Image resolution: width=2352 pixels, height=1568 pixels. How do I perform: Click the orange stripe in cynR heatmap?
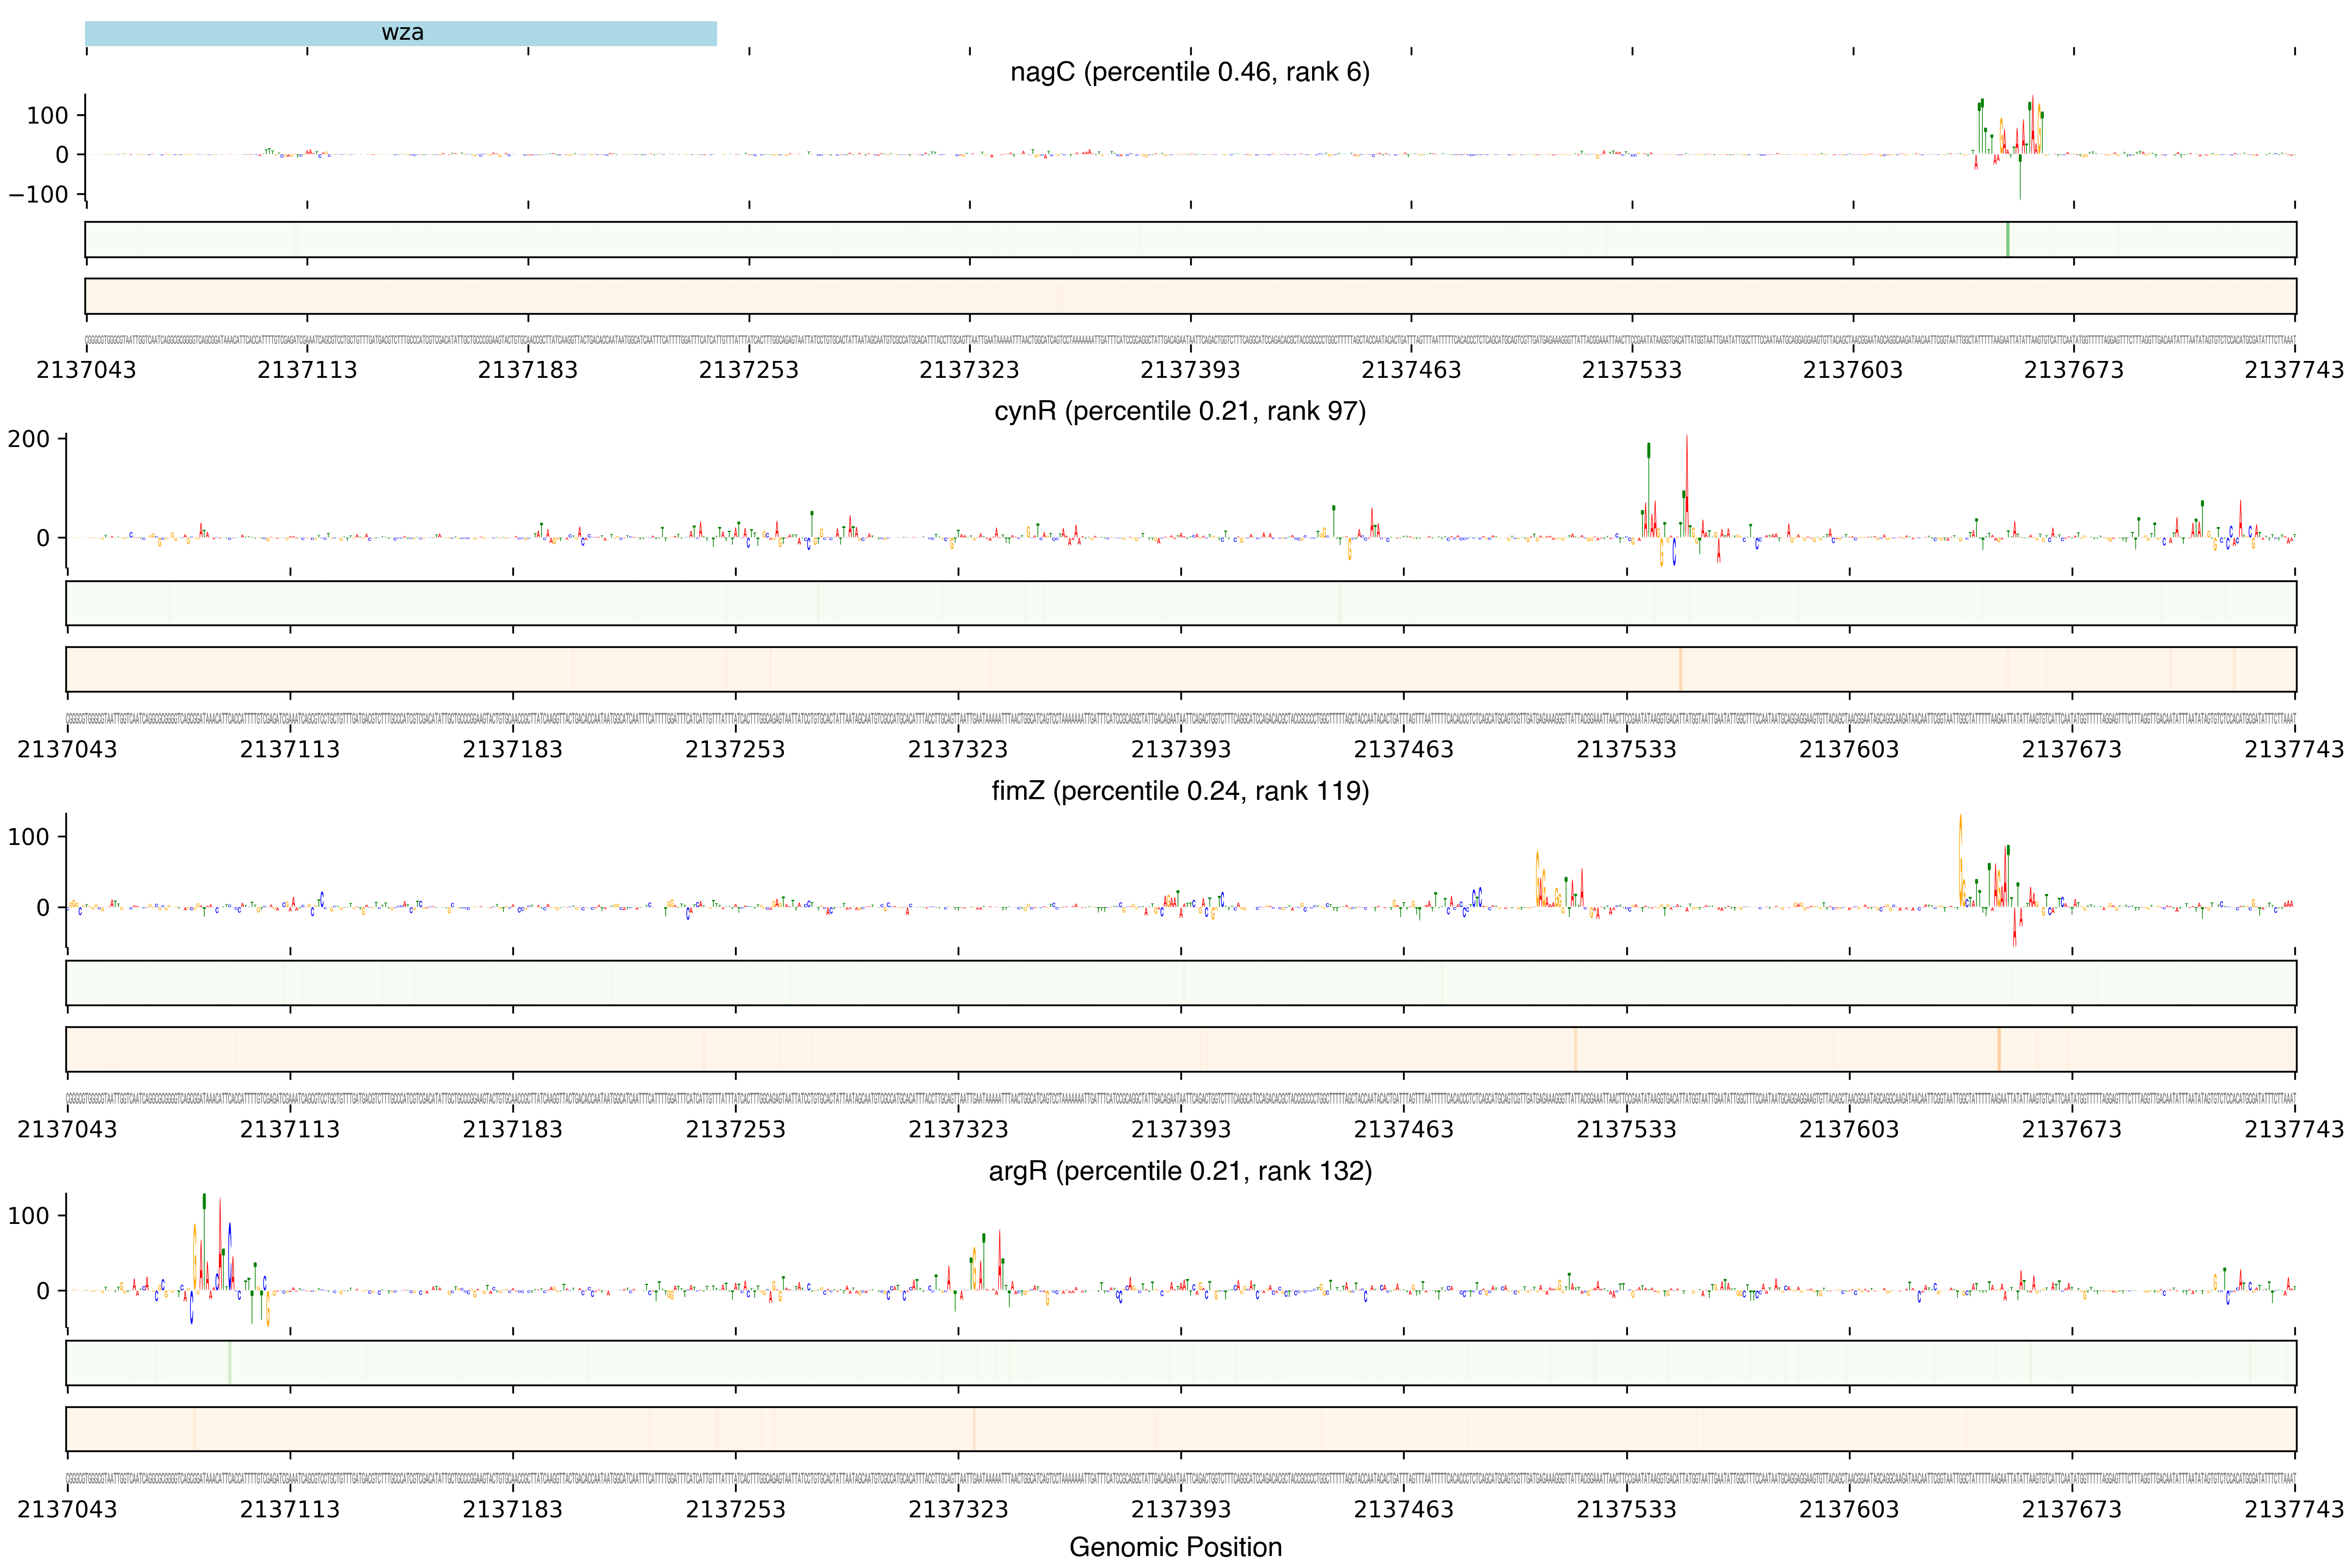click(x=1680, y=669)
